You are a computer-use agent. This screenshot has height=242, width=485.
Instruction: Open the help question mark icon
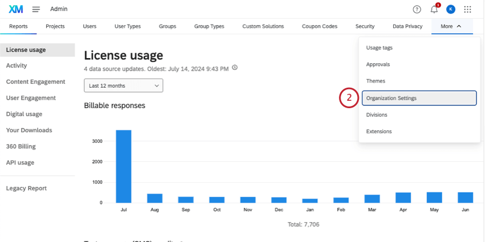(417, 9)
